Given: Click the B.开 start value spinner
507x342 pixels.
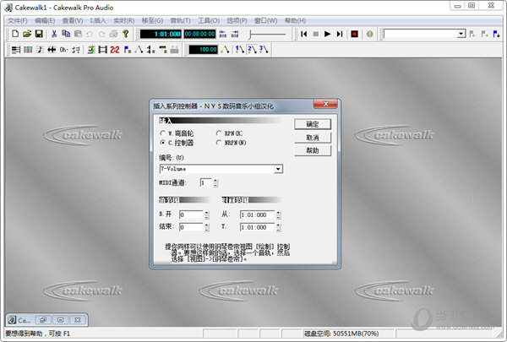Looking at the screenshot, I should pos(206,215).
